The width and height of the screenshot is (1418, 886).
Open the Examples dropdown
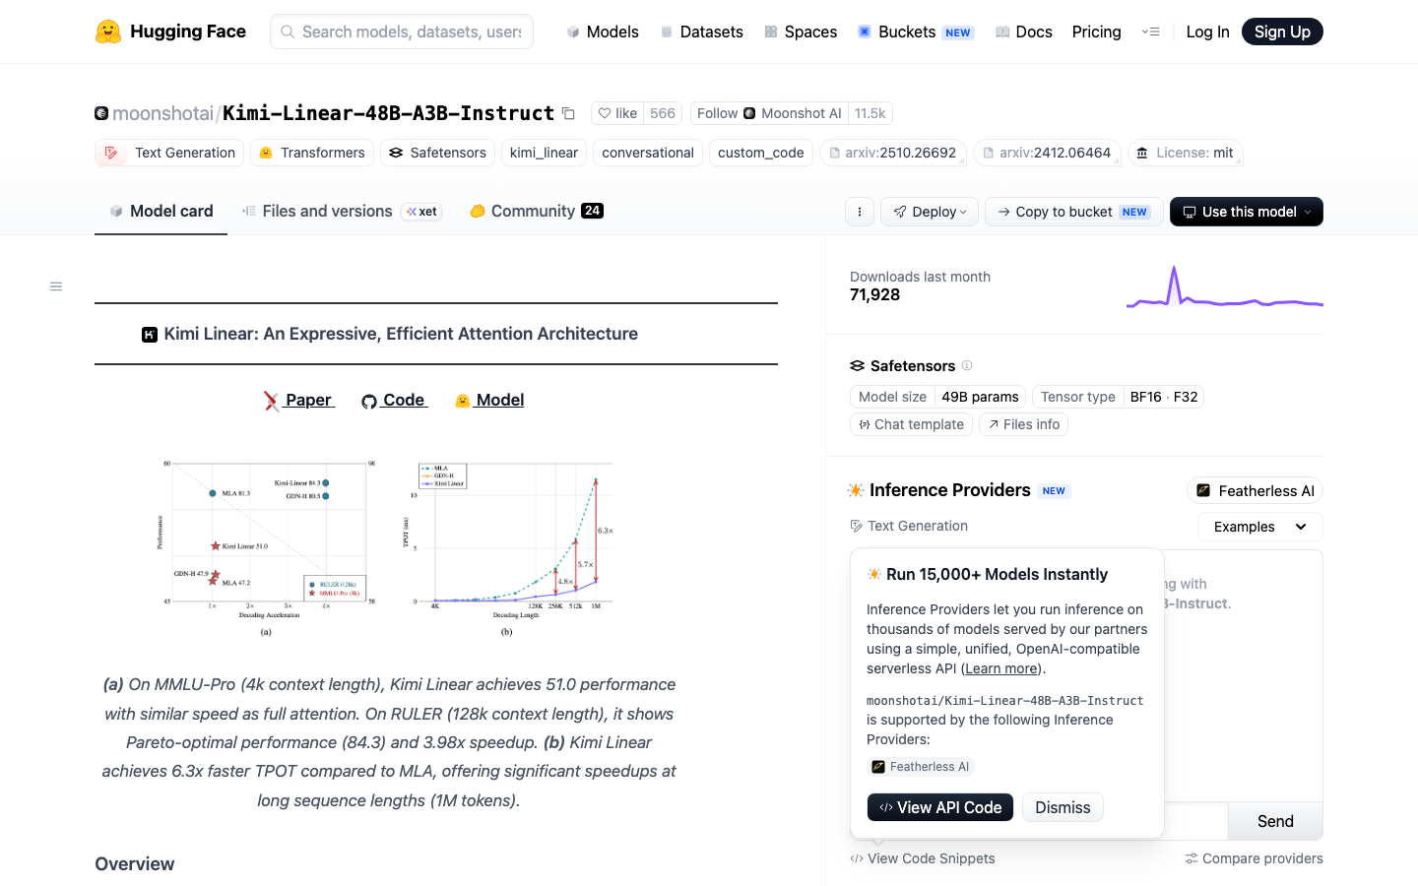pos(1259,527)
